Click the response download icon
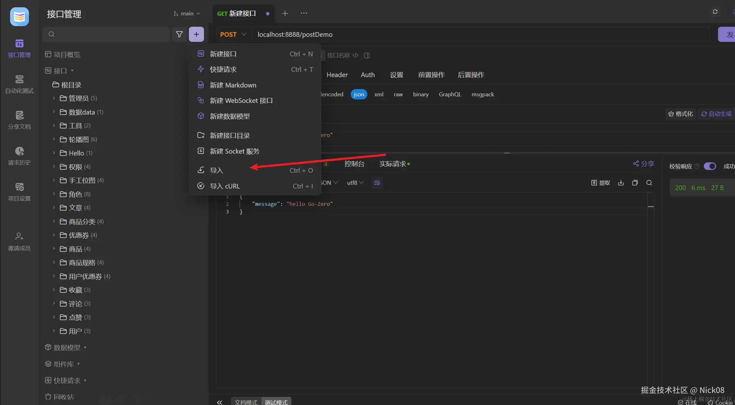Viewport: 735px width, 405px height. point(621,183)
